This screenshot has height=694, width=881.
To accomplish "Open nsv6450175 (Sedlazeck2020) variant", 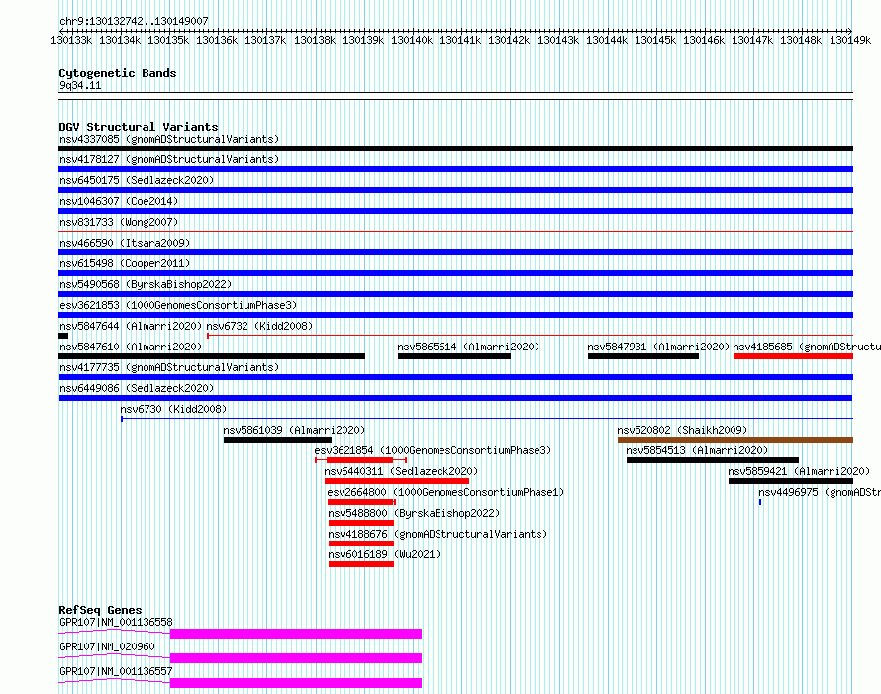I will 137,180.
